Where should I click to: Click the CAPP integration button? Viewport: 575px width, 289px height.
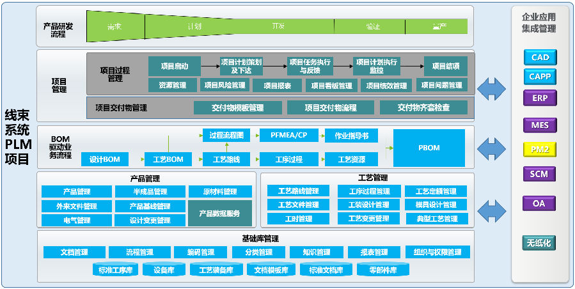tap(540, 77)
